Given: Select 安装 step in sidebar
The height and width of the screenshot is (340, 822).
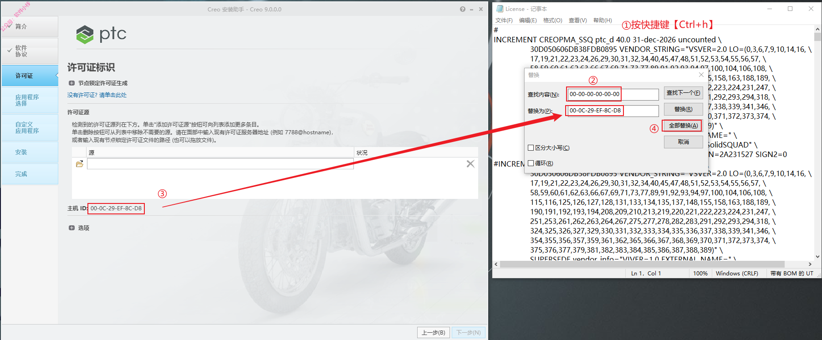Looking at the screenshot, I should pyautogui.click(x=30, y=152).
